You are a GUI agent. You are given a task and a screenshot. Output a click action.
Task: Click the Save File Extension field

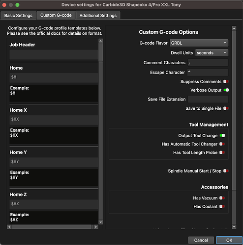coord(208,99)
